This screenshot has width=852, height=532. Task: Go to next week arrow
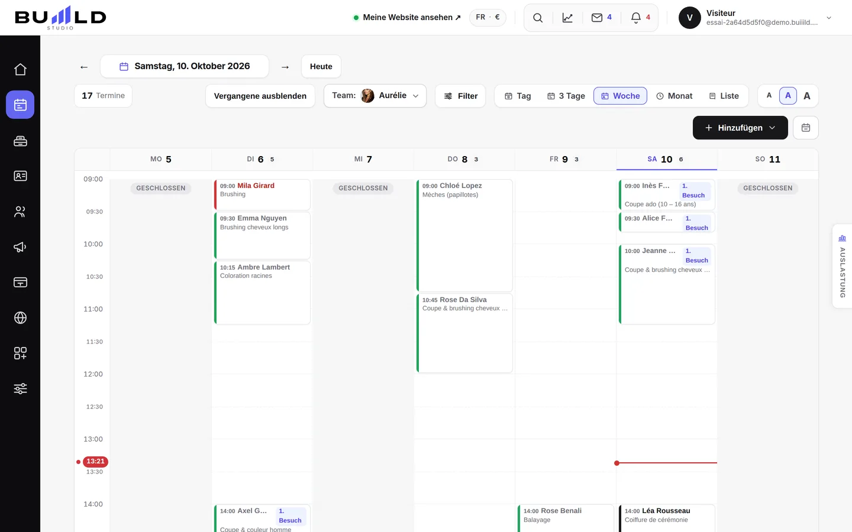tap(285, 67)
